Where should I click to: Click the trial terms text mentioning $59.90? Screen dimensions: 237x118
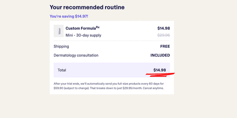109,86
